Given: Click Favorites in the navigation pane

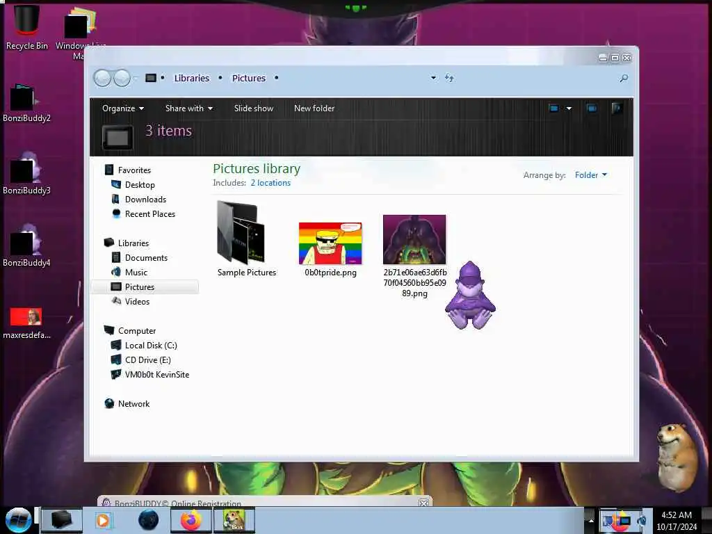Looking at the screenshot, I should [134, 170].
